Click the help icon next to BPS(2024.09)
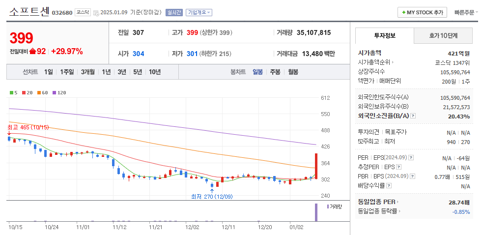The image size is (483, 235). click(x=412, y=176)
